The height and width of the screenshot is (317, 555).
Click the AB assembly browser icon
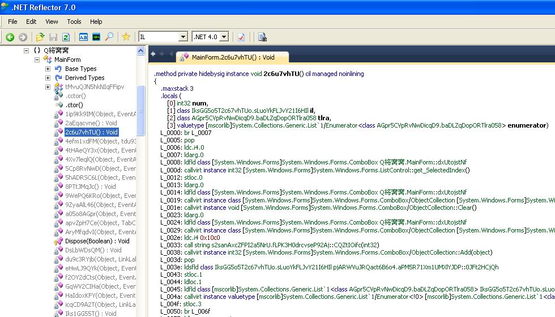click(83, 37)
